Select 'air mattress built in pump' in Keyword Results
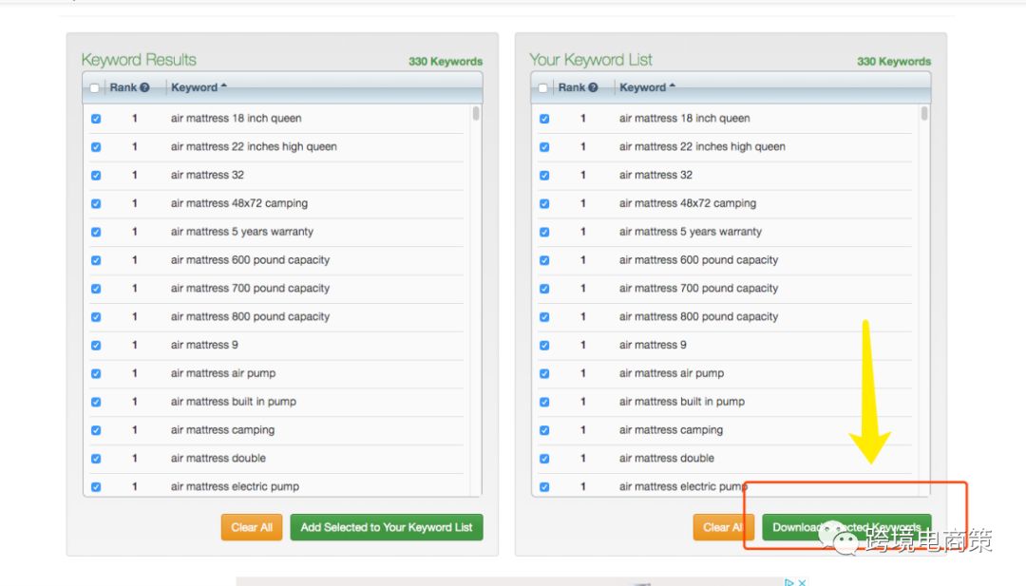Viewport: 1026px width, 586px height. pyautogui.click(x=96, y=402)
